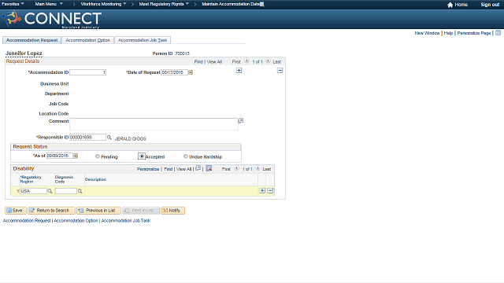This screenshot has height=283, width=504.
Task: Click the Jennifer Lopez name text
Action: coord(24,53)
